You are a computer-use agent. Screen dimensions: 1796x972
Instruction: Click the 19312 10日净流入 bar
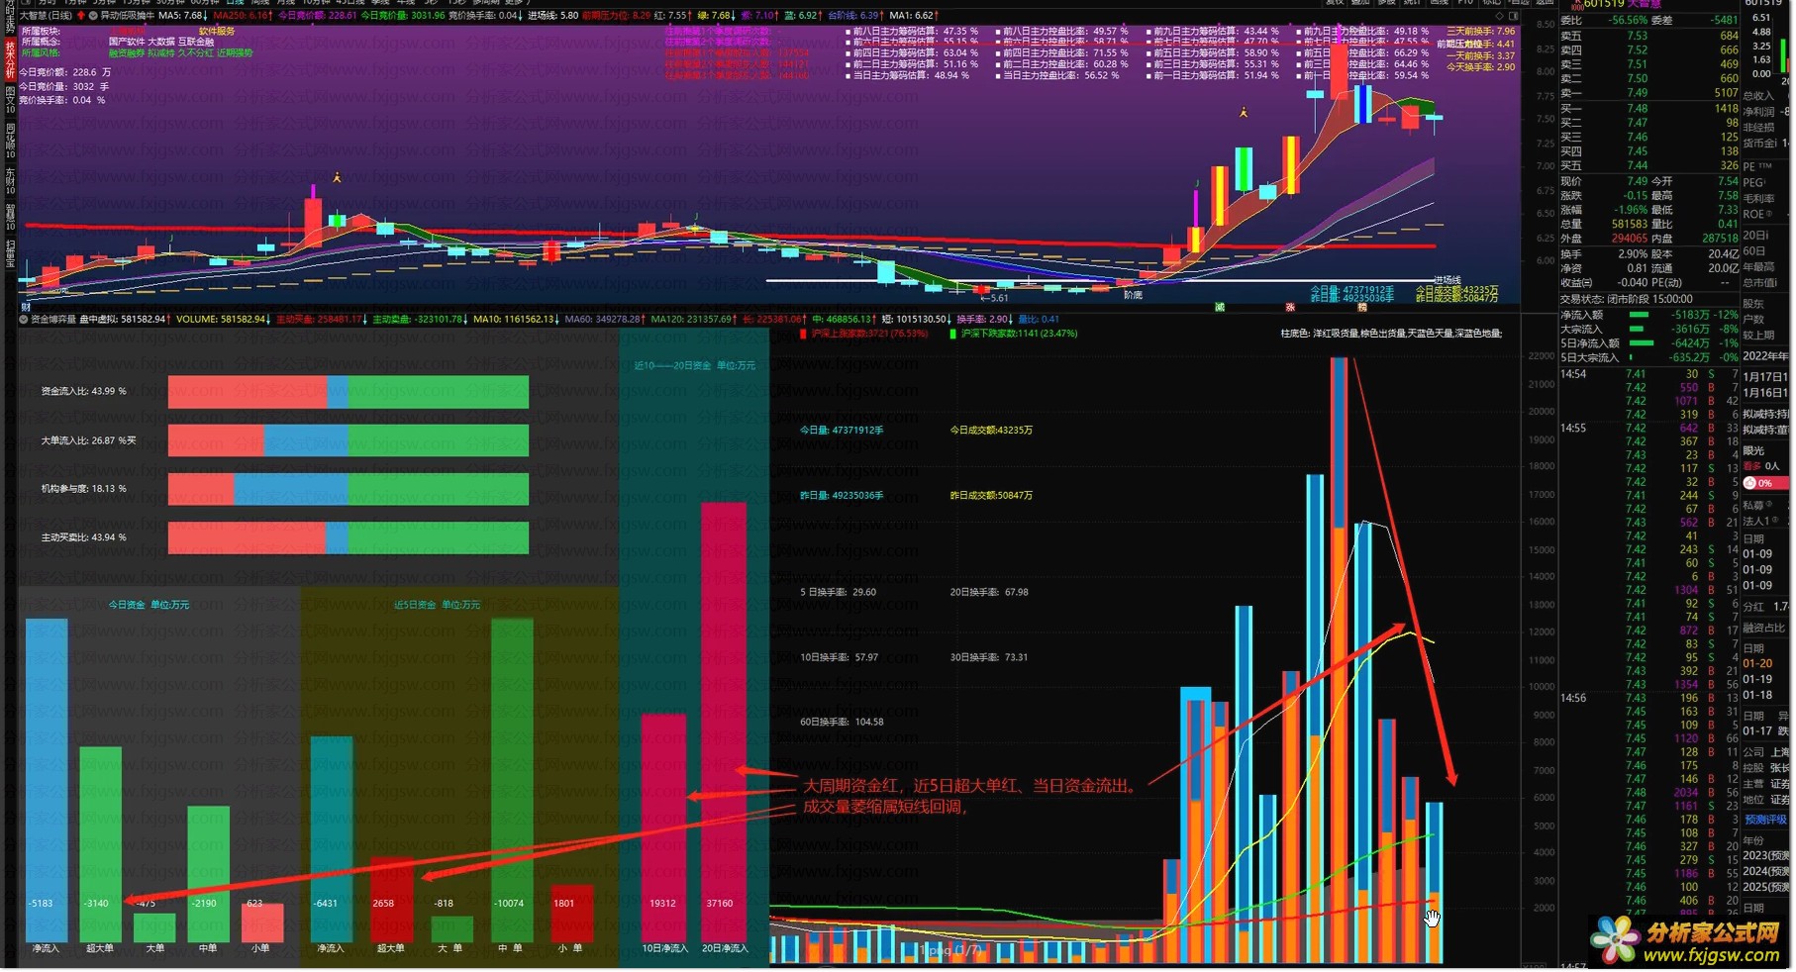tap(663, 827)
